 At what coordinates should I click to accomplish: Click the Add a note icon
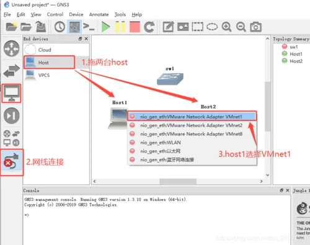click(x=168, y=27)
